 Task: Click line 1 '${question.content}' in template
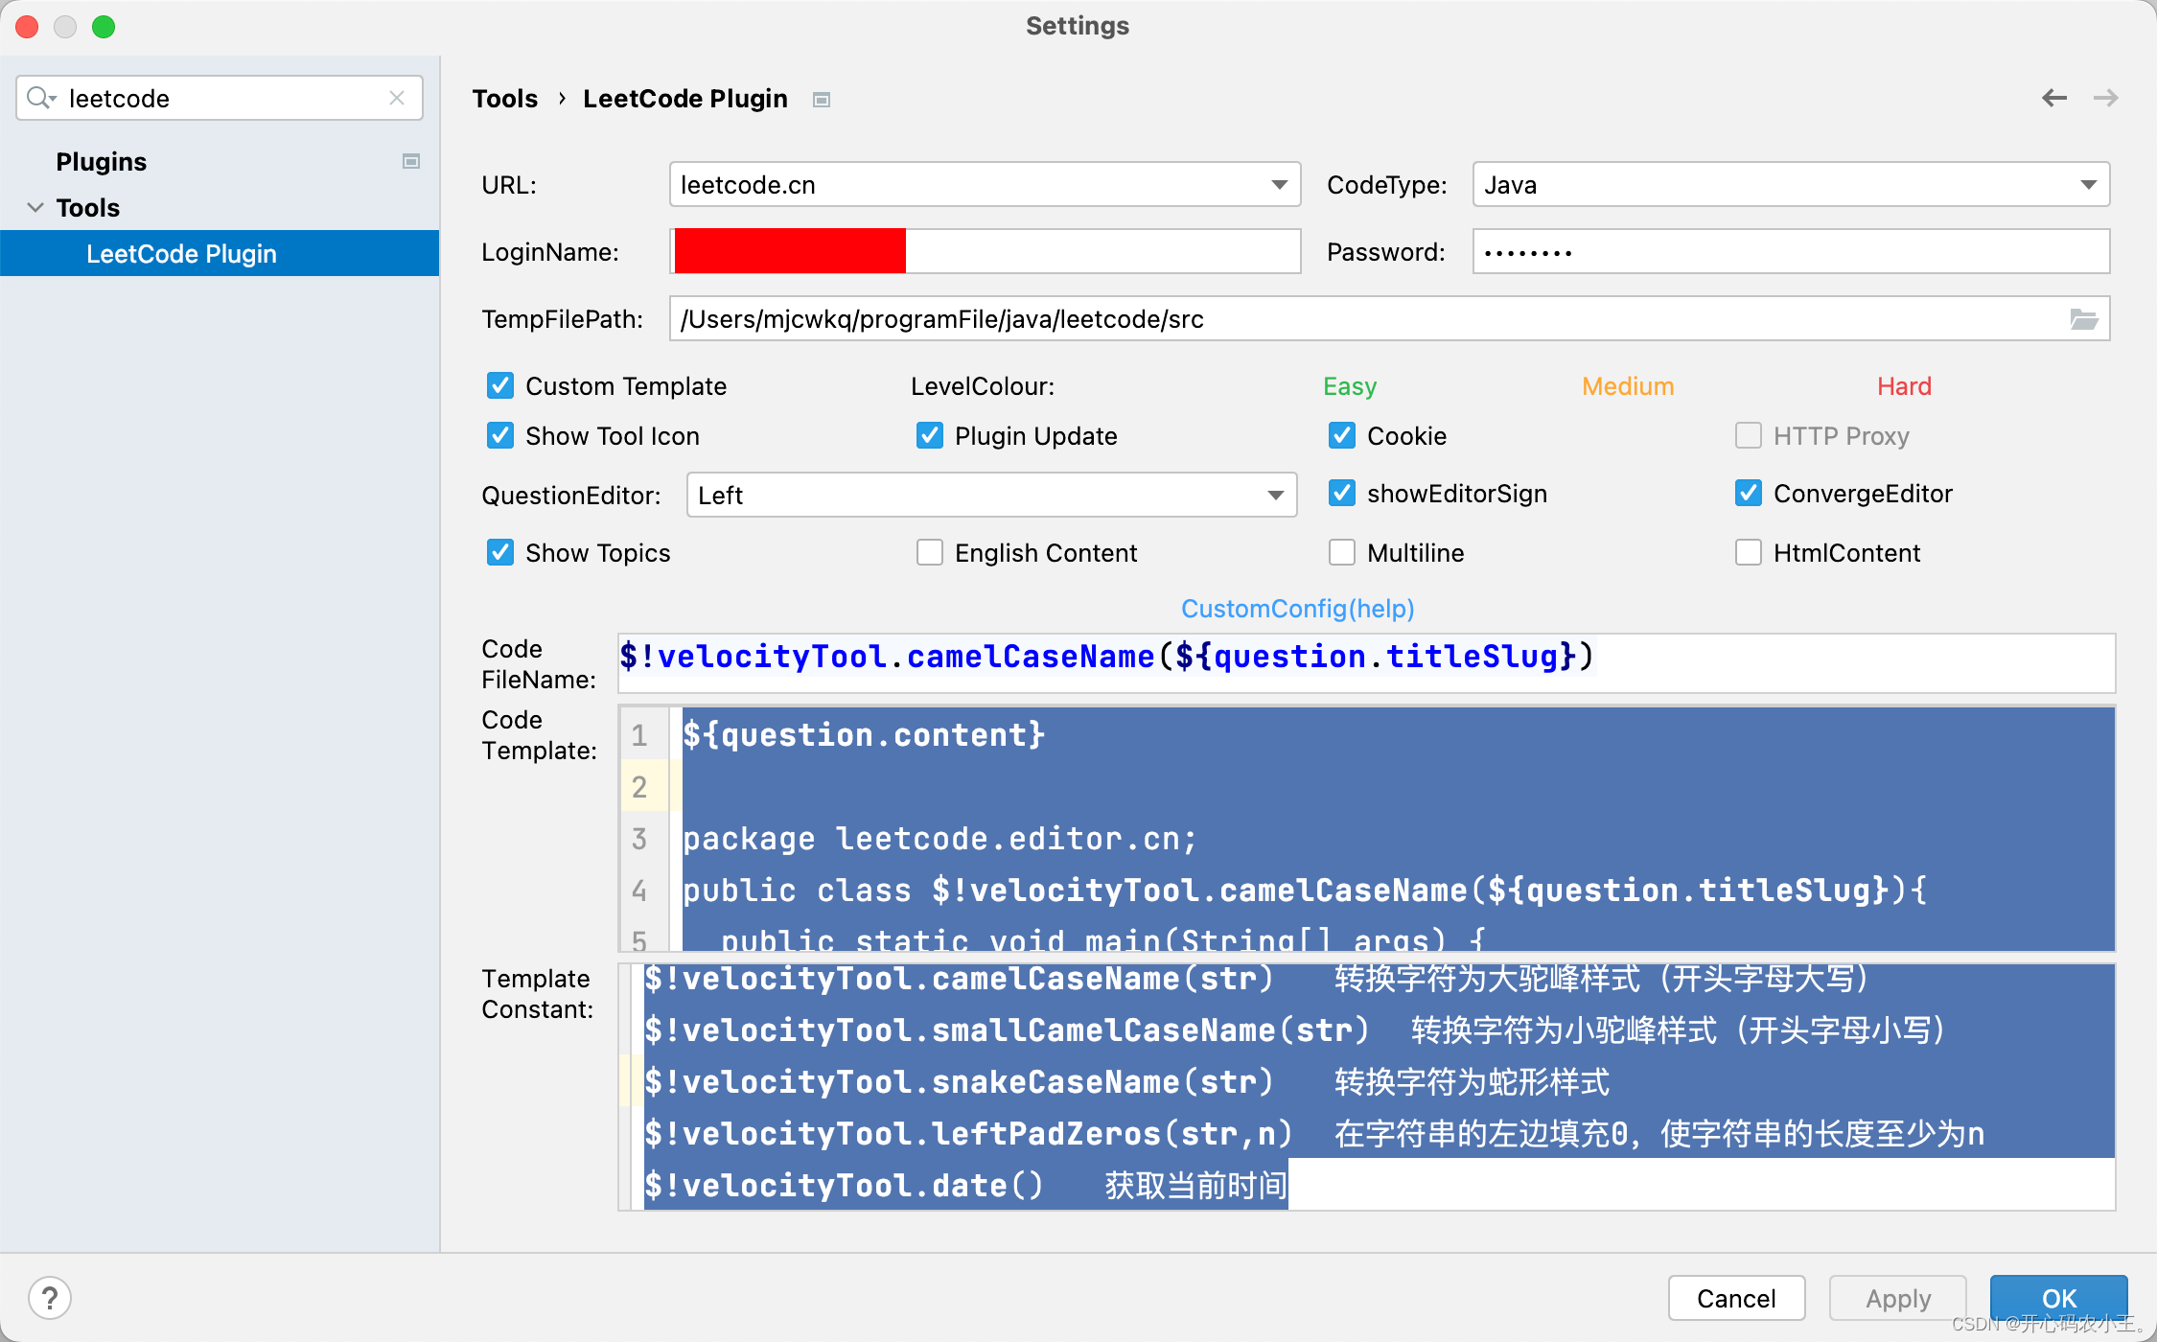[x=864, y=735]
